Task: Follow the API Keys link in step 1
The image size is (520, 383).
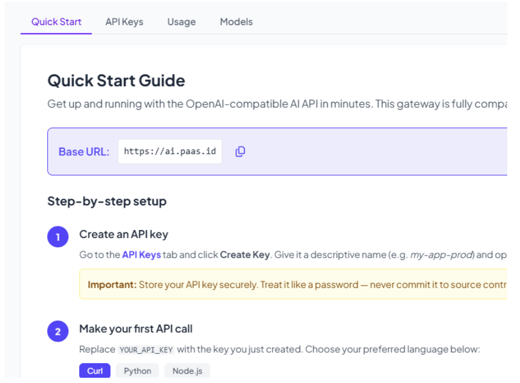Action: click(141, 254)
